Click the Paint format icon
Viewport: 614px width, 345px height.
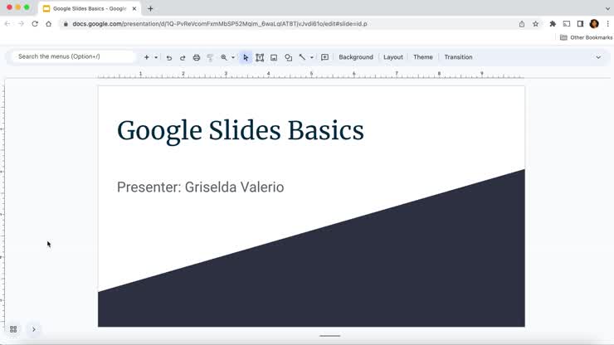[210, 57]
